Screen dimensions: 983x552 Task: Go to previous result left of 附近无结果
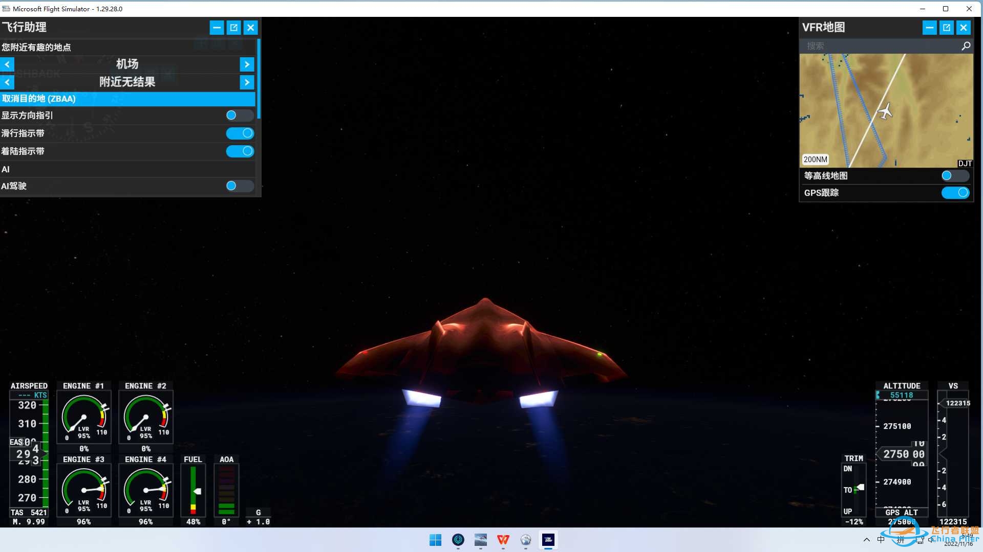click(7, 82)
